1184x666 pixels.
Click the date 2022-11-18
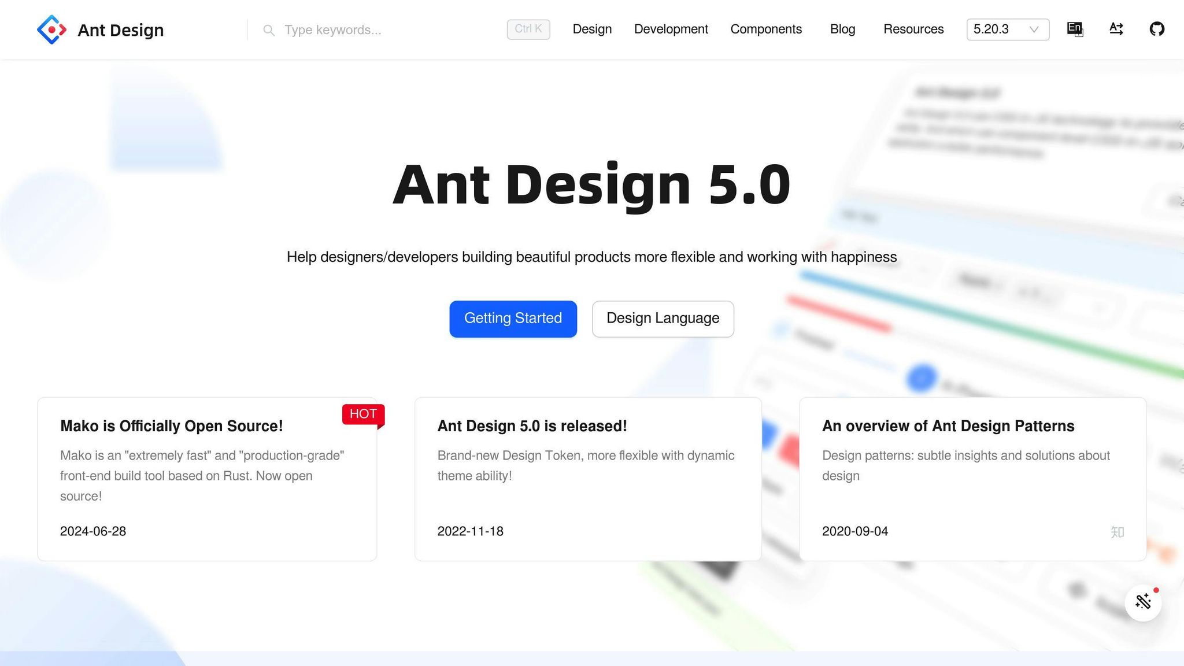pyautogui.click(x=470, y=531)
